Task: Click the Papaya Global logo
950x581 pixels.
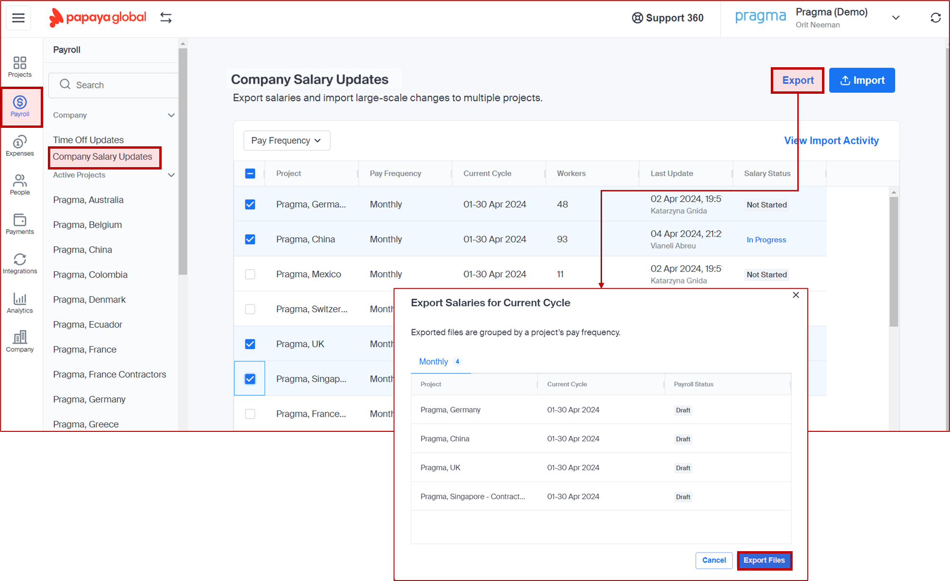Action: (98, 18)
